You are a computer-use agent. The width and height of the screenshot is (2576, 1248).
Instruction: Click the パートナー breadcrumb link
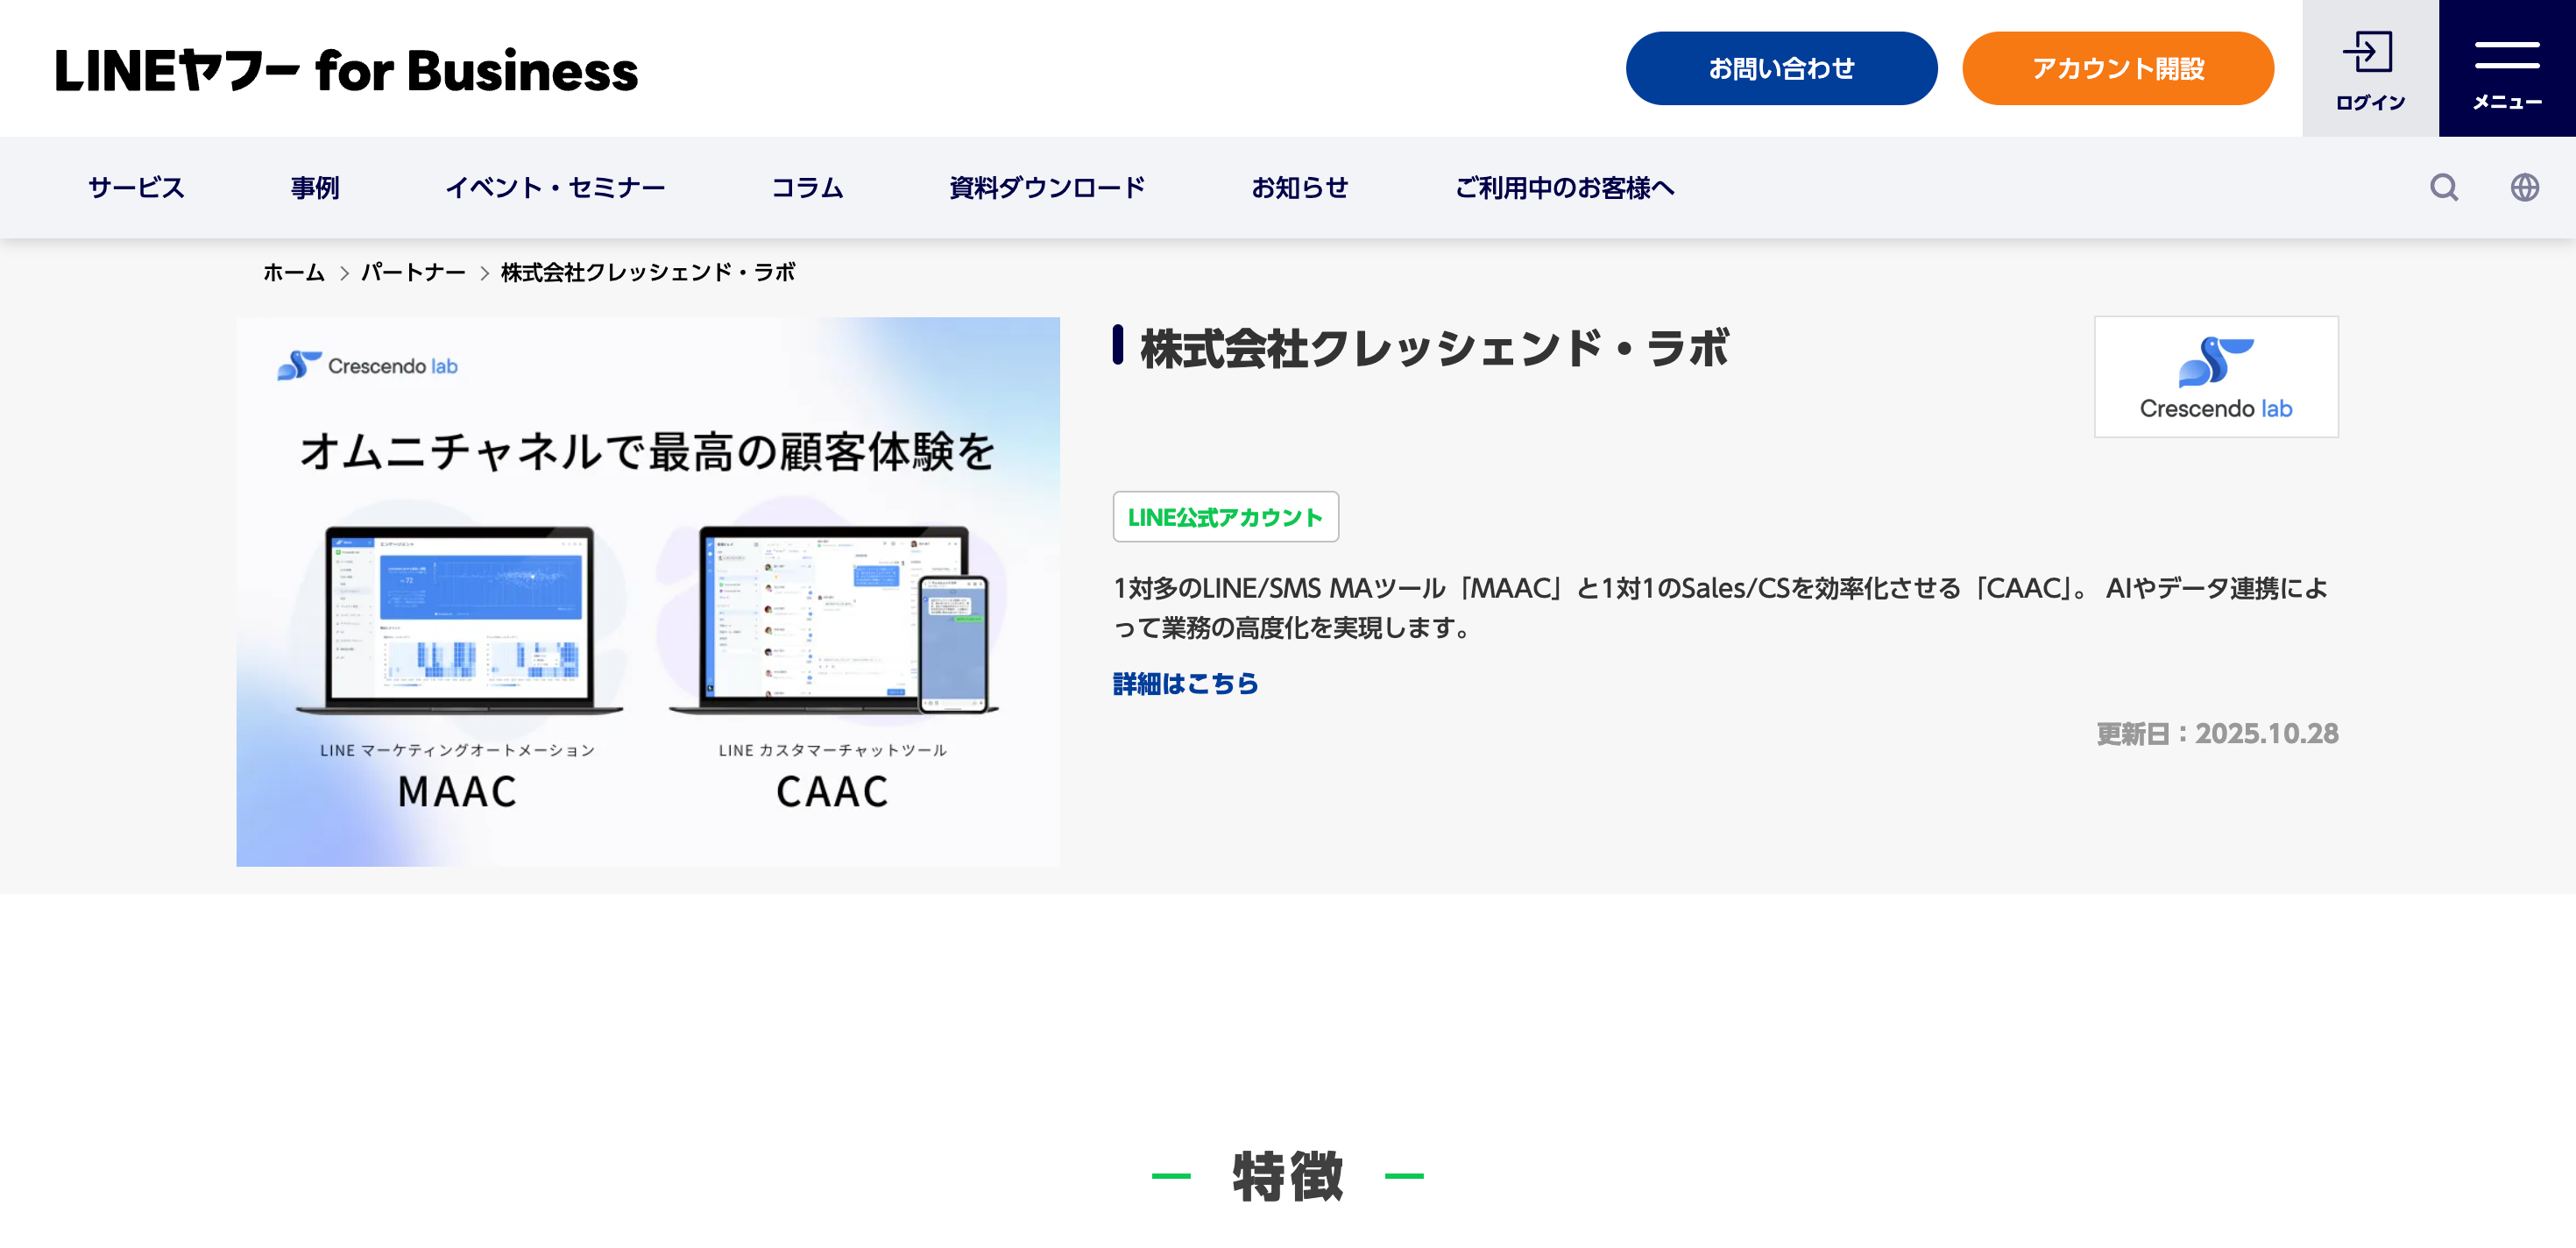pos(413,273)
